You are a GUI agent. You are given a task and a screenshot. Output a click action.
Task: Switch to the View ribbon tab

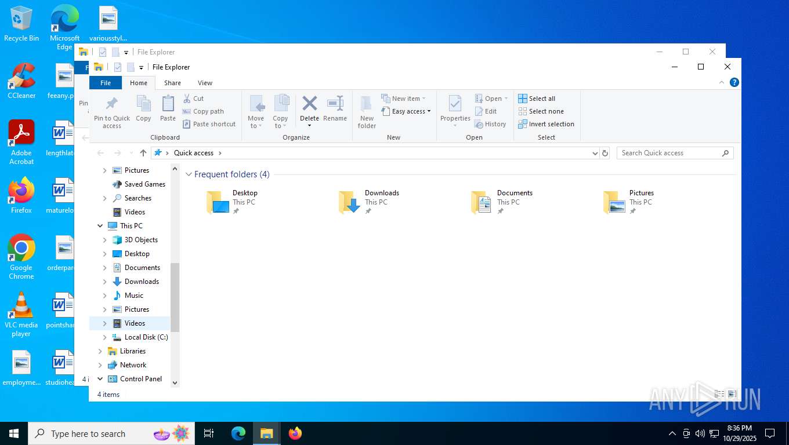[205, 83]
